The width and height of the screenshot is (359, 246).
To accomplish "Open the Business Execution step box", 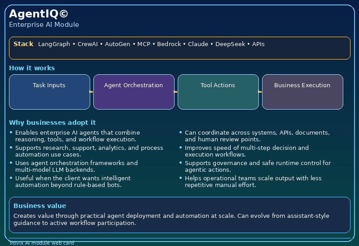I will click(302, 92).
